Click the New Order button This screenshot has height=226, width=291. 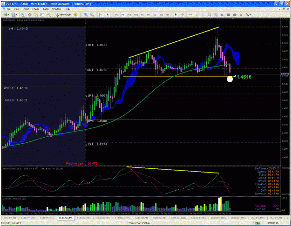pyautogui.click(x=63, y=14)
